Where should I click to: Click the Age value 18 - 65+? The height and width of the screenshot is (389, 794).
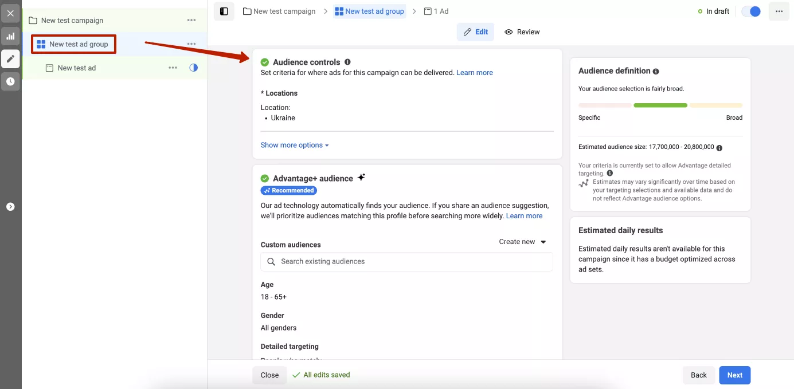(273, 297)
